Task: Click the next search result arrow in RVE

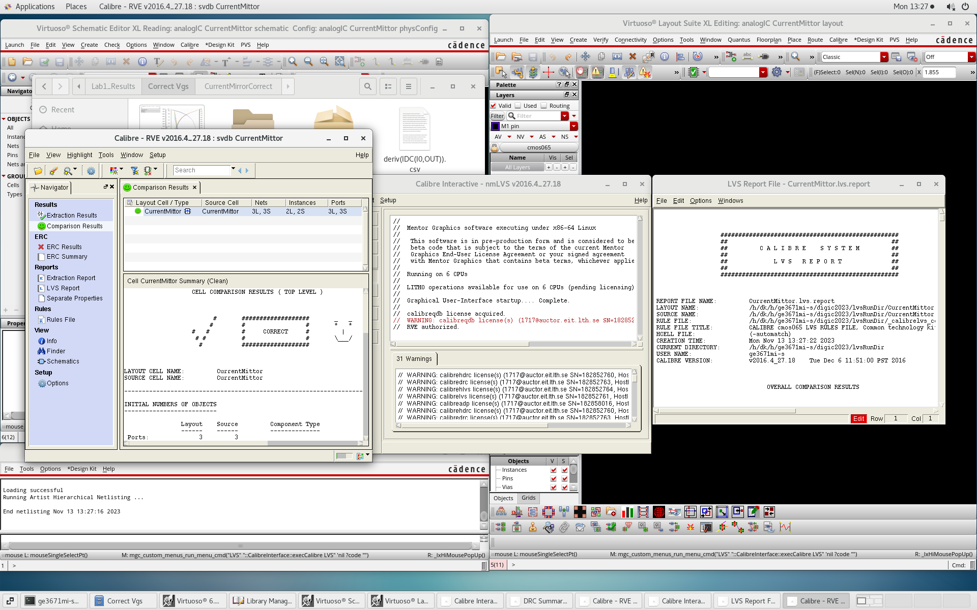Action: point(247,171)
